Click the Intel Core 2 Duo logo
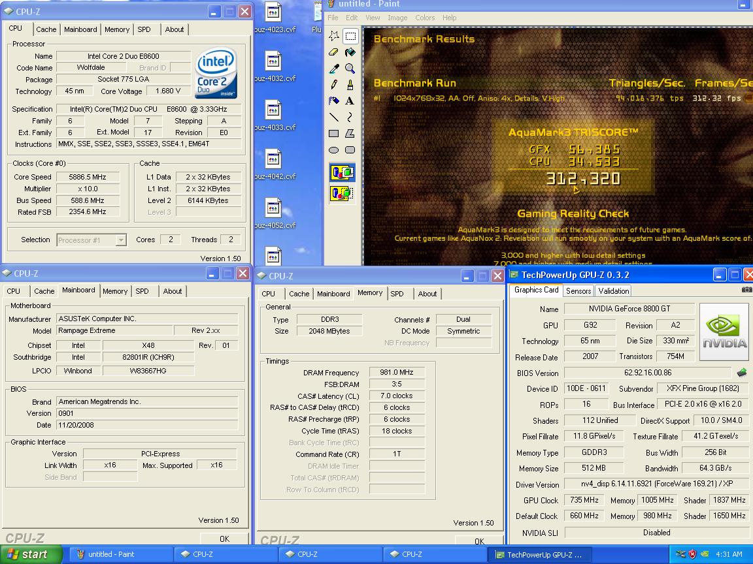 (216, 73)
